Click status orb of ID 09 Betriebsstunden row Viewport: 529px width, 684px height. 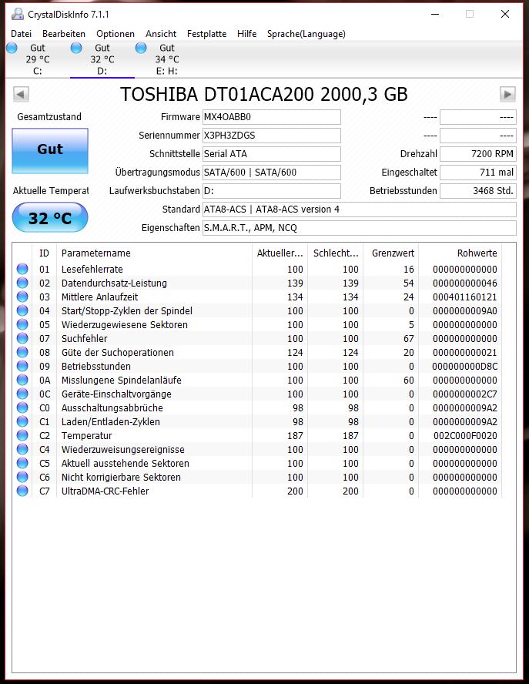[x=22, y=366]
